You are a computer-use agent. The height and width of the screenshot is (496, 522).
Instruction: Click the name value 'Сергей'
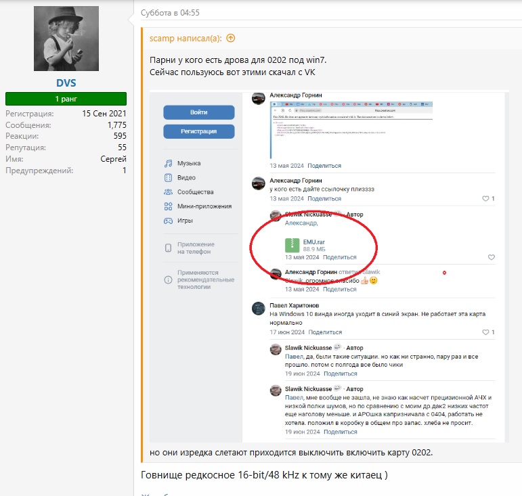[x=114, y=159]
